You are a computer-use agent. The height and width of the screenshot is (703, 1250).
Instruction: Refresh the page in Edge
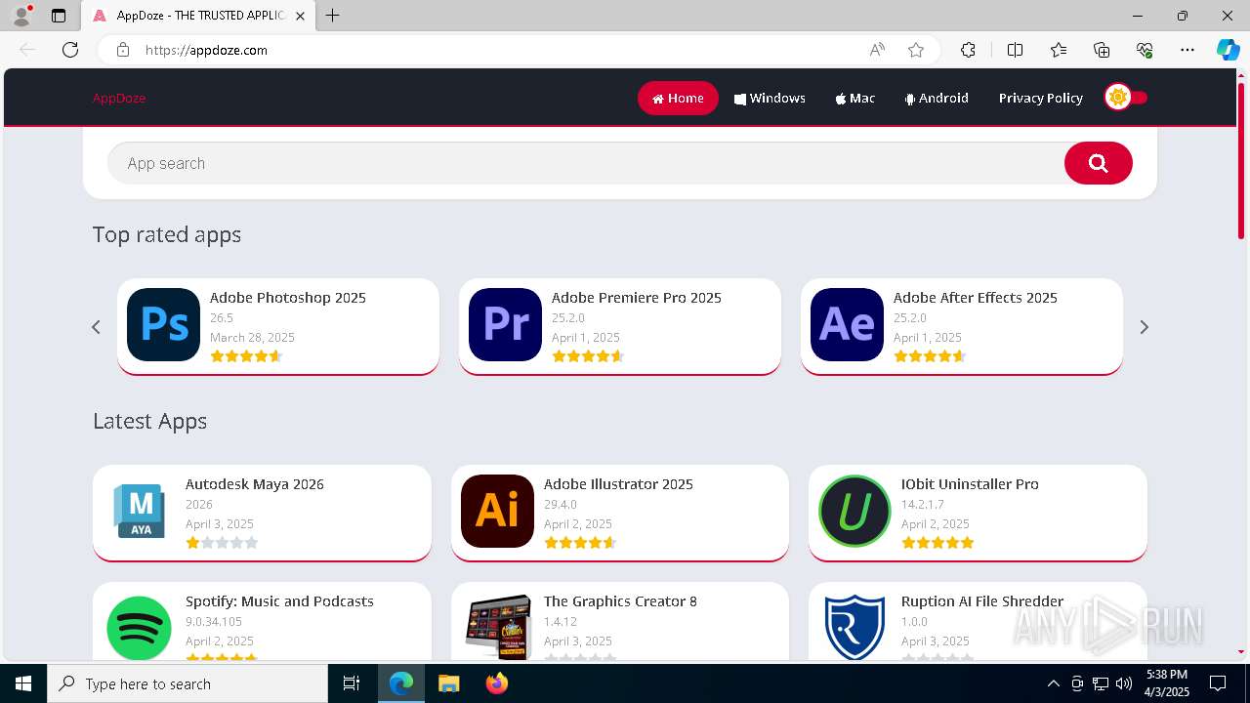70,50
